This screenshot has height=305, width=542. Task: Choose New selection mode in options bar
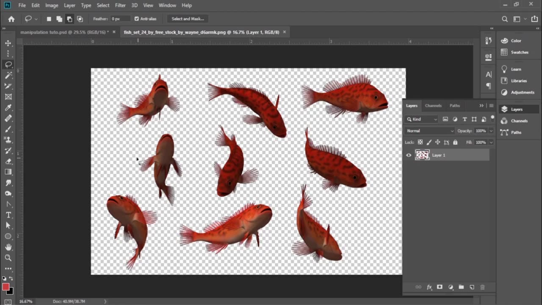(49, 19)
